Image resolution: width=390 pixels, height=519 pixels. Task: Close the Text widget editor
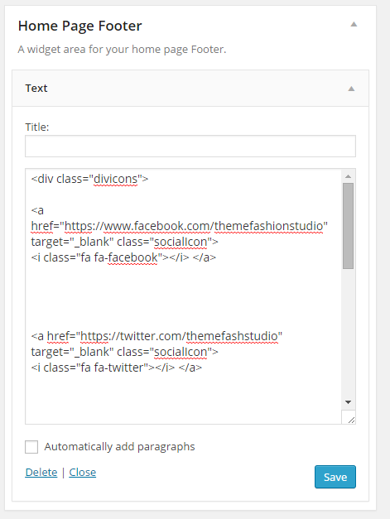[x=83, y=473]
